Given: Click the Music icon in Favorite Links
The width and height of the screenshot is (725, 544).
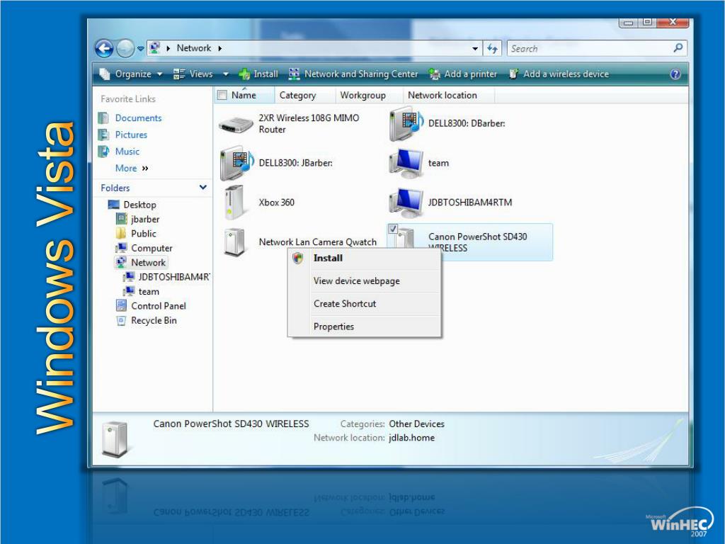Looking at the screenshot, I should pos(103,152).
